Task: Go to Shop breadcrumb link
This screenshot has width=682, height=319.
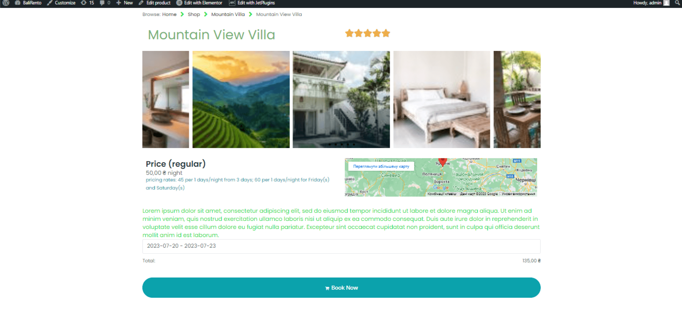Action: pyautogui.click(x=194, y=14)
